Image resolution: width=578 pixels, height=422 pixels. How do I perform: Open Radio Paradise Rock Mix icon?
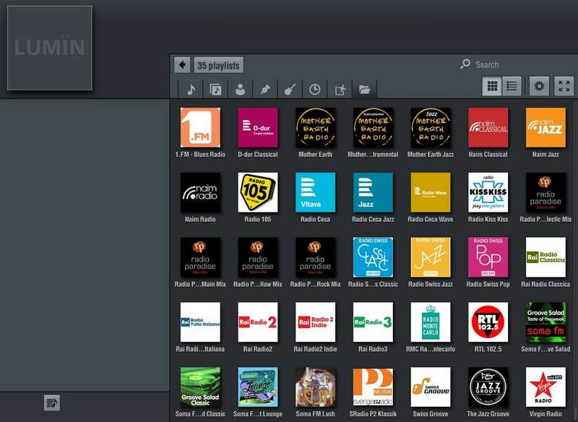[315, 257]
